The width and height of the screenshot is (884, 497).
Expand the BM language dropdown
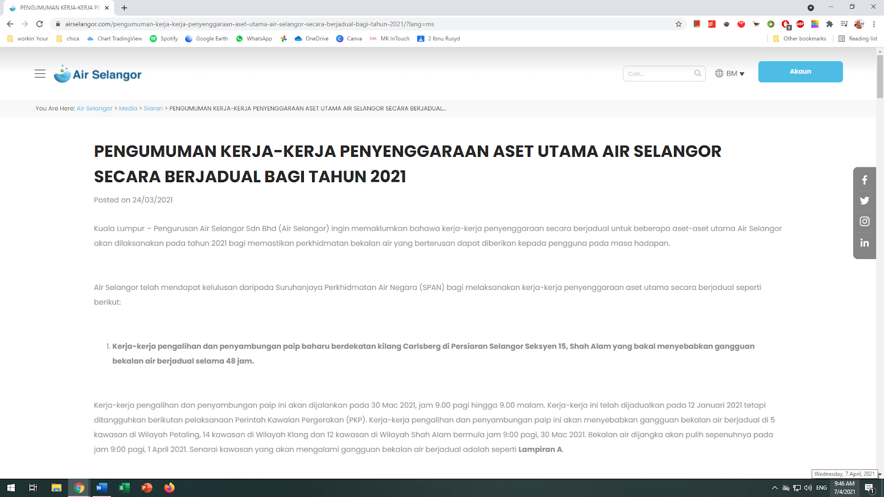[735, 73]
